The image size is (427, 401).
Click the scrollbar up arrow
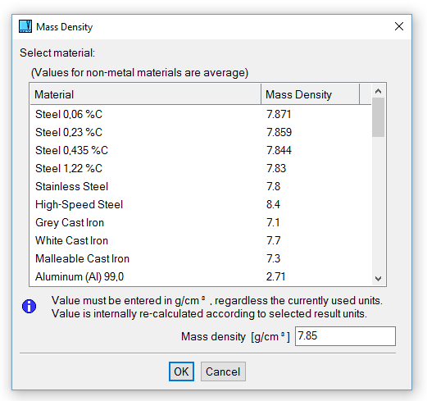378,91
